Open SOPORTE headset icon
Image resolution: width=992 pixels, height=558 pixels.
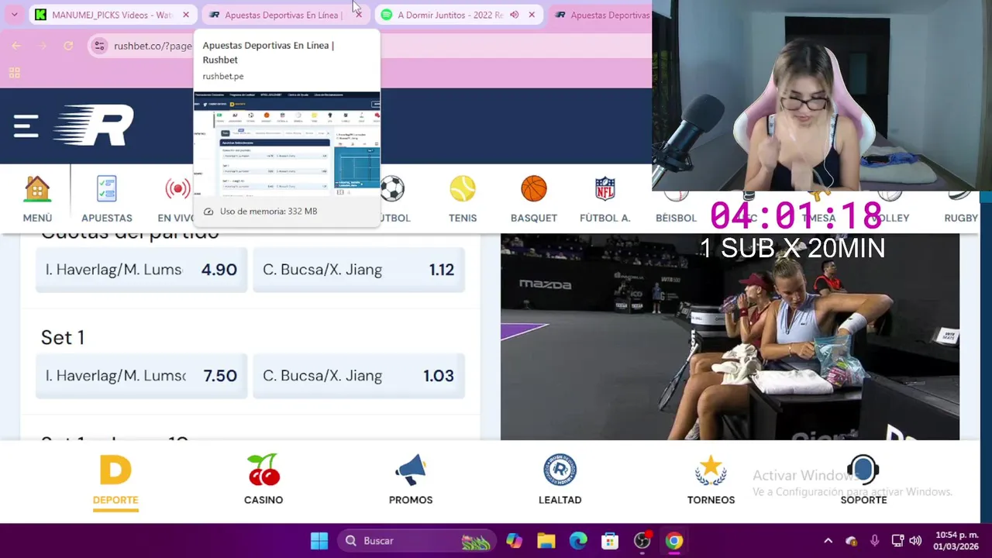863,480
